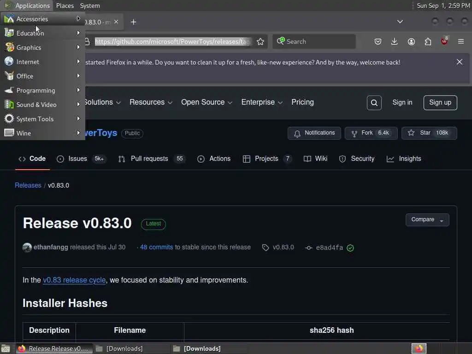This screenshot has width=472, height=354.
Task: Open the Programming submenu
Action: (x=42, y=90)
